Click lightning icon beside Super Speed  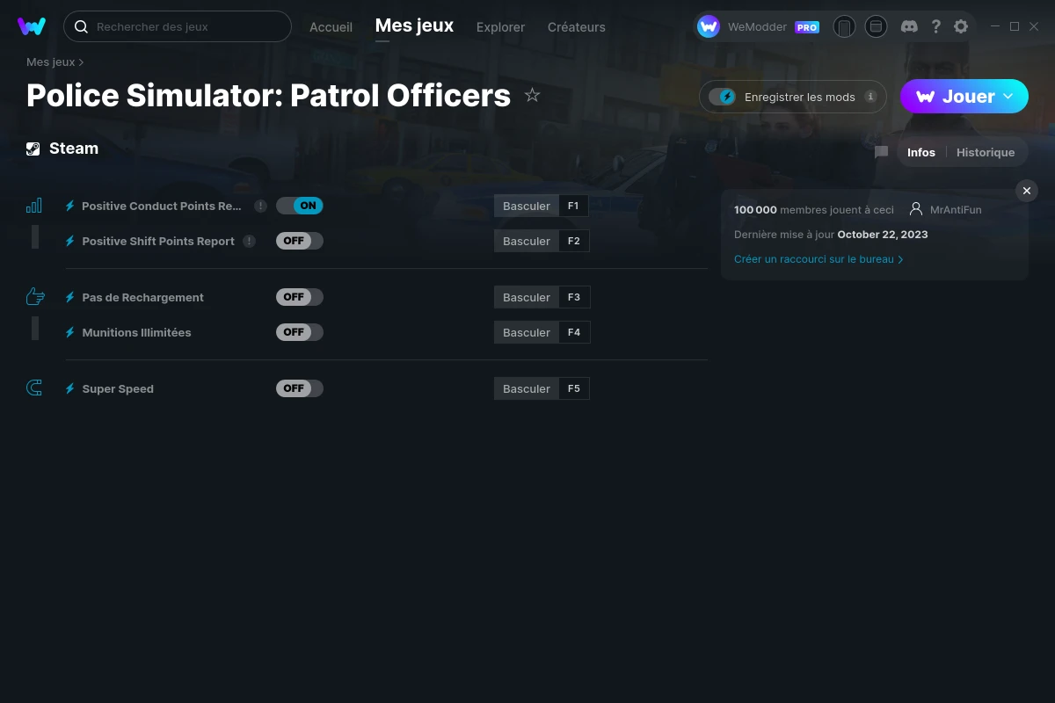[70, 388]
